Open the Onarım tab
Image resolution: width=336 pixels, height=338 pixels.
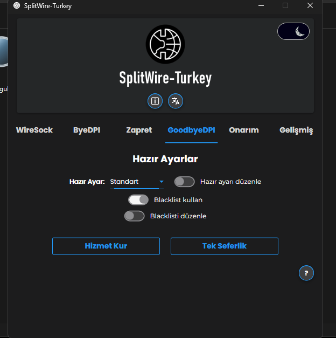244,130
